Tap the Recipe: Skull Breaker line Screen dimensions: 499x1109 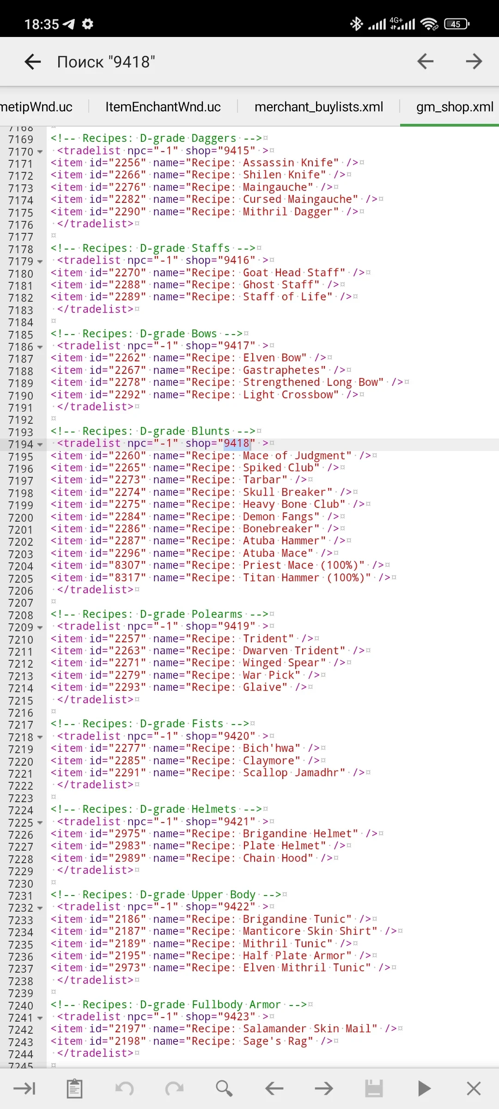204,492
